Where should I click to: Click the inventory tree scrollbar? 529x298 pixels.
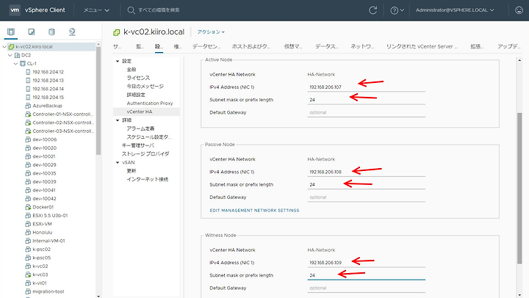[x=98, y=101]
